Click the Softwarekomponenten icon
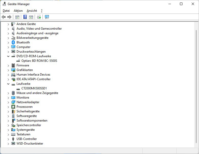This screenshot has width=199, height=154. coord(13,121)
